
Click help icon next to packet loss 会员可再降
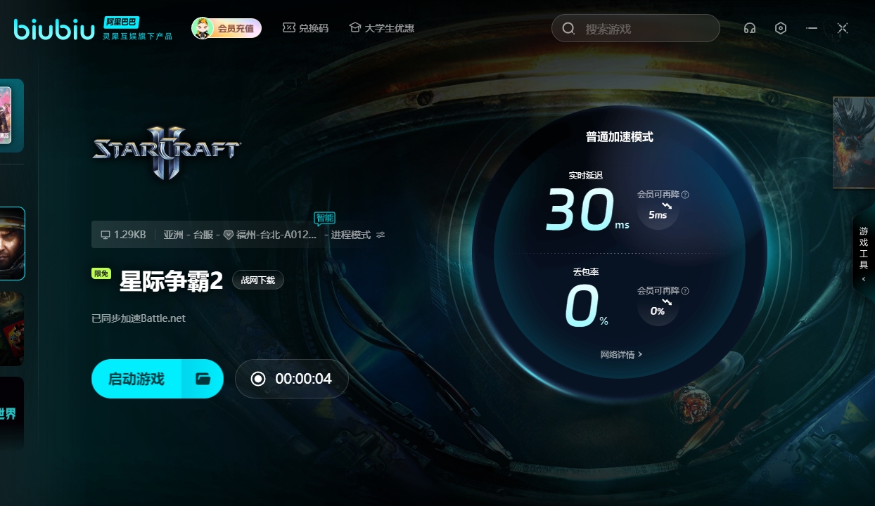685,291
